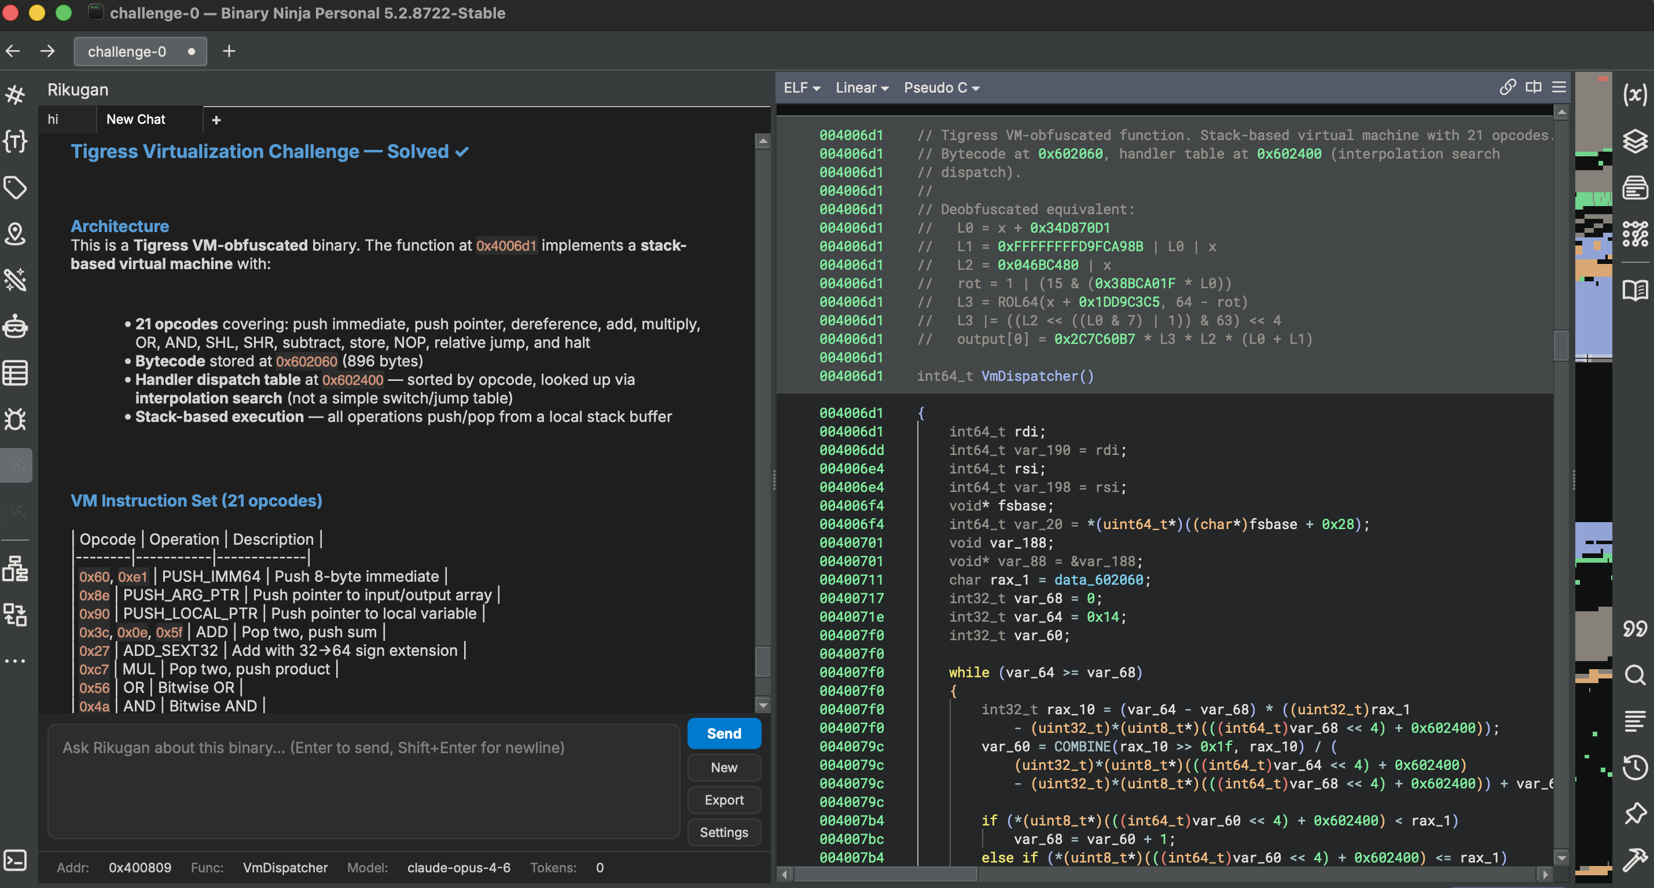Open the Tags sidebar icon
This screenshot has width=1654, height=888.
click(16, 188)
